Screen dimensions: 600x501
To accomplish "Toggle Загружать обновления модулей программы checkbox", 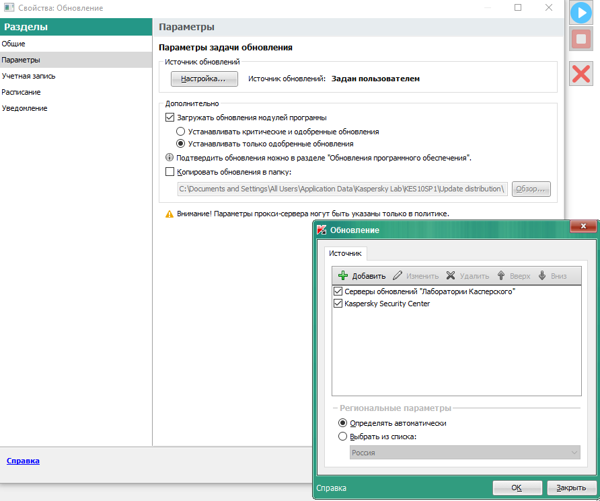I will (170, 118).
